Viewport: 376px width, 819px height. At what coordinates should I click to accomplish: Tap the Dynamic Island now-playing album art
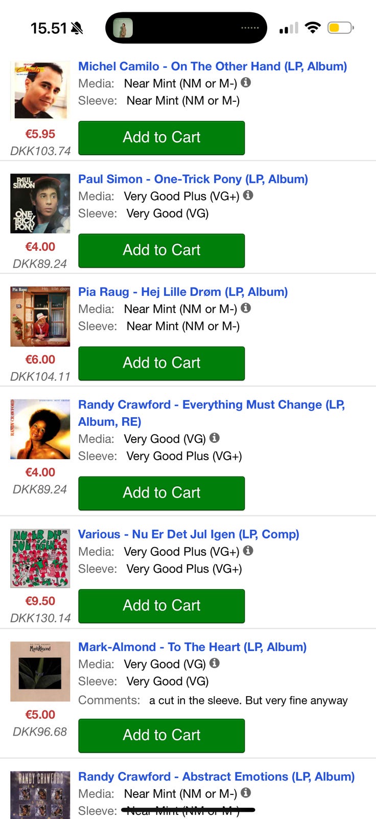(123, 28)
